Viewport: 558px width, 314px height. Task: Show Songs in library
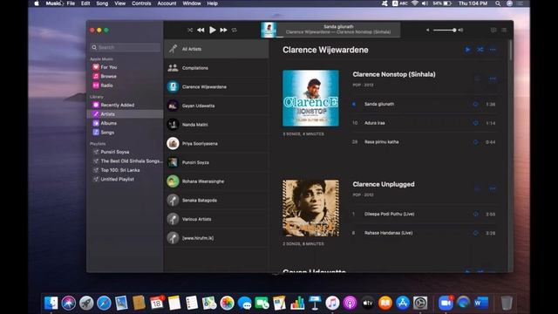pyautogui.click(x=107, y=133)
